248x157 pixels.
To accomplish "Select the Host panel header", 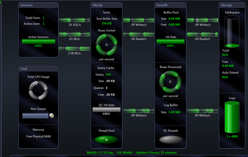I will 38,69.
